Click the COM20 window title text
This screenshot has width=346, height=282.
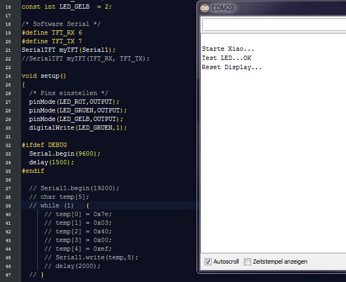(x=222, y=8)
